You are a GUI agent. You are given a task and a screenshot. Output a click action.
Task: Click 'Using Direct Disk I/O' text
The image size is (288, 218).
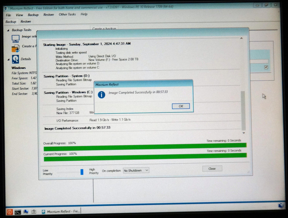coord(102,56)
